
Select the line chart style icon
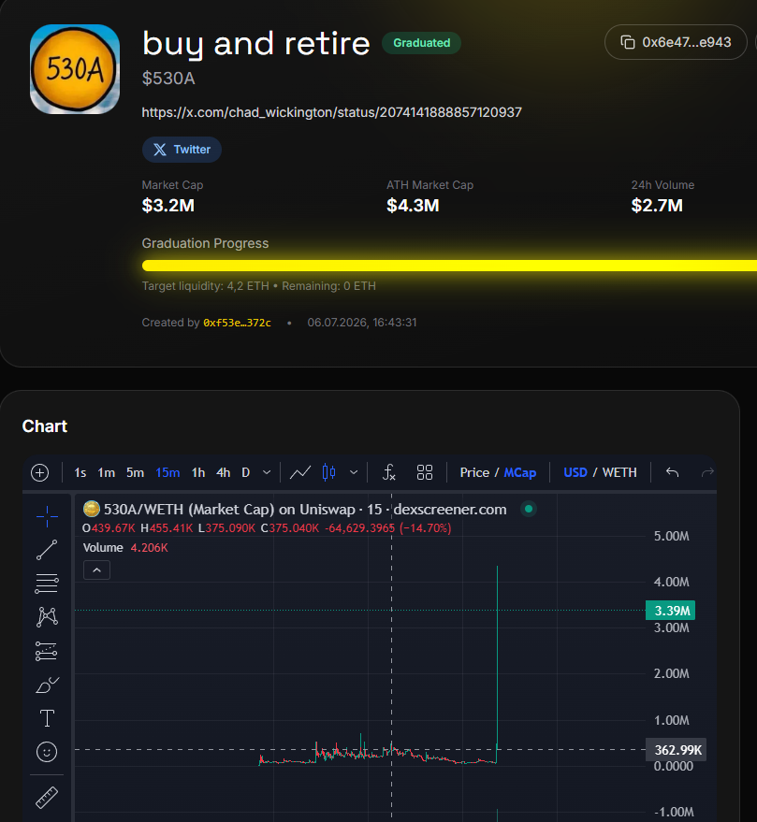pyautogui.click(x=300, y=472)
